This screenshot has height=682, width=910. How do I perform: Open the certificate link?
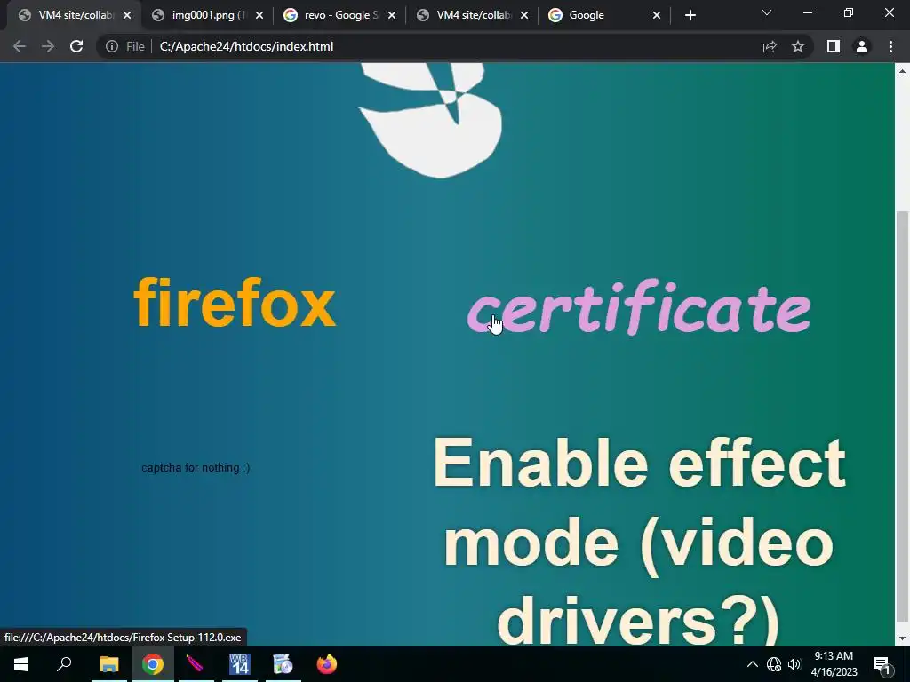pyautogui.click(x=639, y=306)
